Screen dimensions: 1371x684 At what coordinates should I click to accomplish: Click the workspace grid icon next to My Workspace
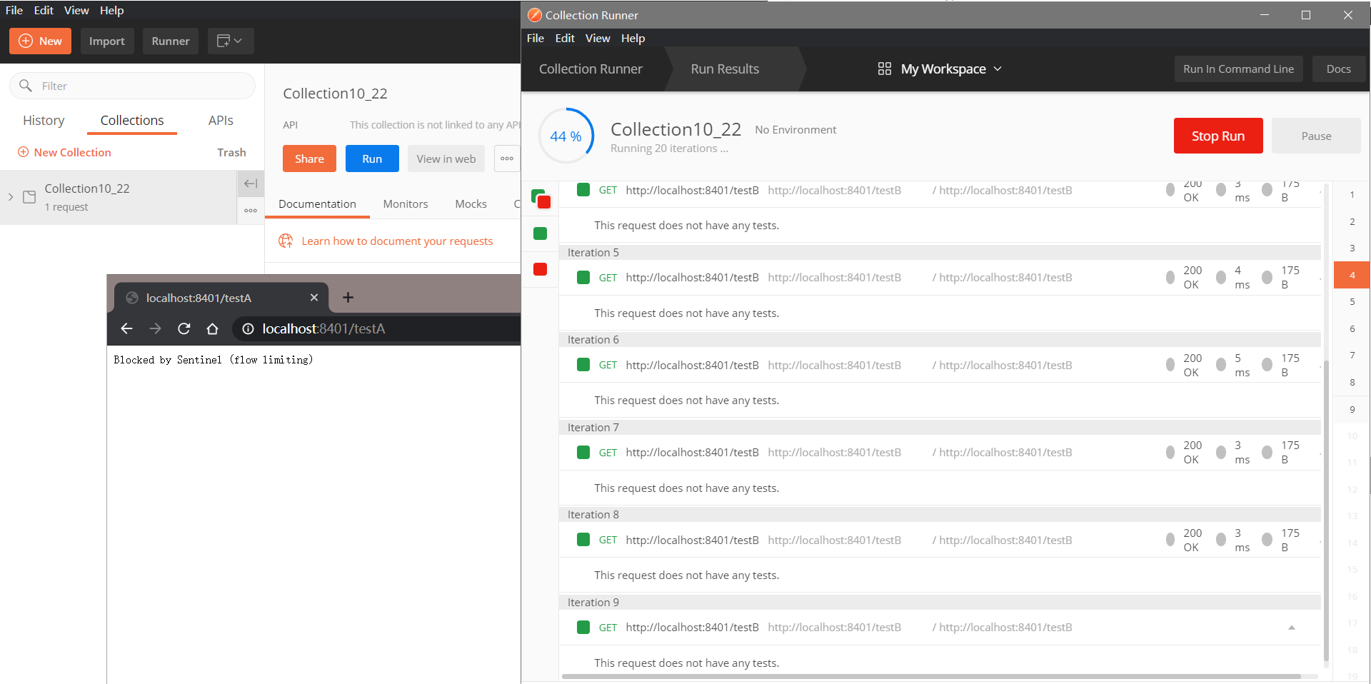884,69
